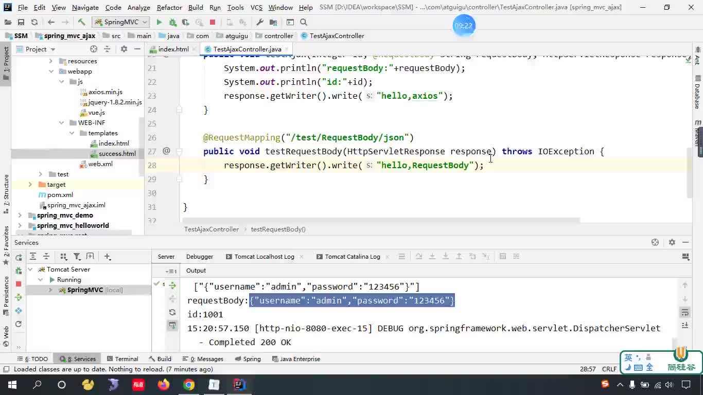The height and width of the screenshot is (395, 703).
Task: Save all files in toolbar
Action: (21, 22)
